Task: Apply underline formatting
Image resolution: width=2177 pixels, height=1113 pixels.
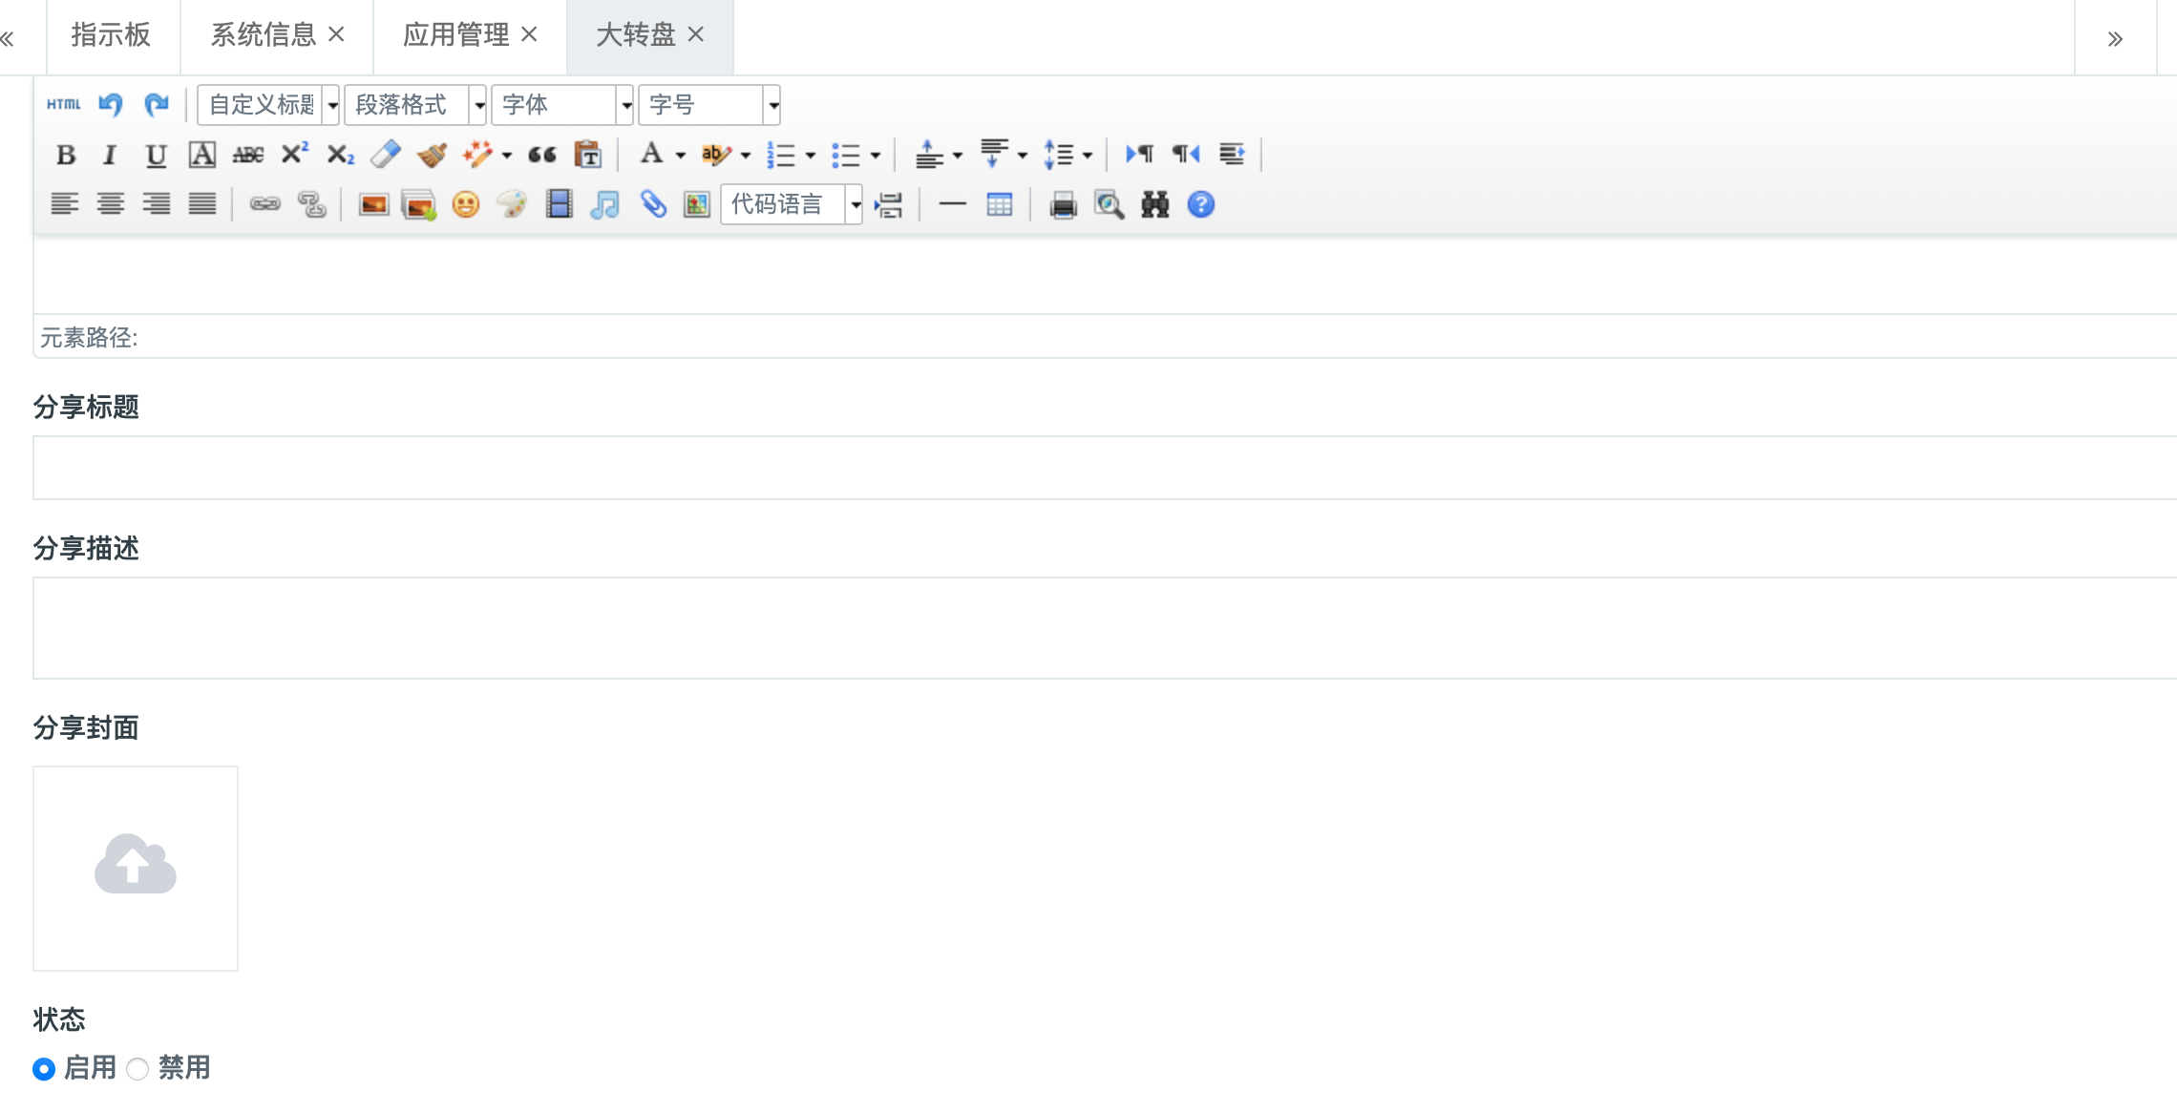Action: click(x=156, y=155)
